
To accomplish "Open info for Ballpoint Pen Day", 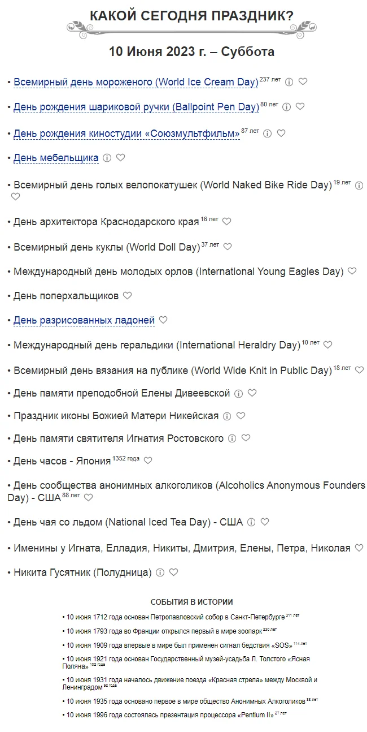I will (286, 107).
